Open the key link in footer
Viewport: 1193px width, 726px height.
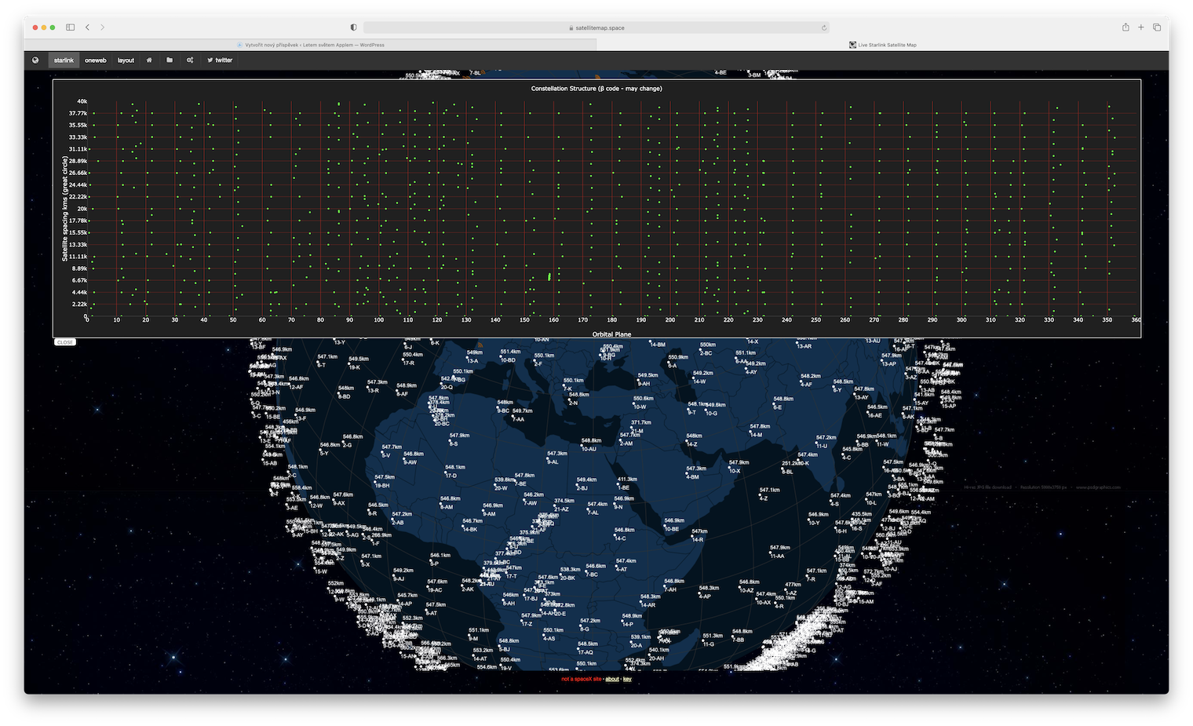point(627,679)
